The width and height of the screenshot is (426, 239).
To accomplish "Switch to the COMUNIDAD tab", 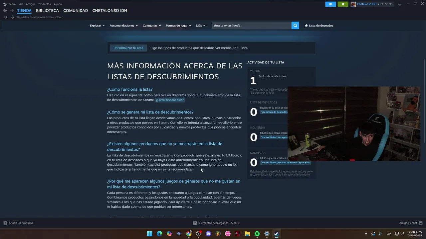I will [x=76, y=11].
